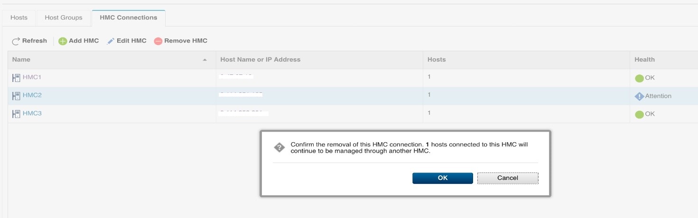Screen dimensions: 698x218
Task: Click the Attention diamond status icon
Action: [x=639, y=96]
